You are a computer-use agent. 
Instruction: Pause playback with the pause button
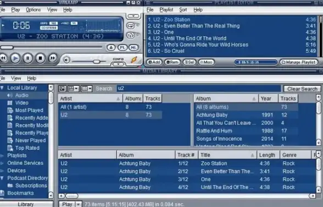pyautogui.click(x=28, y=58)
